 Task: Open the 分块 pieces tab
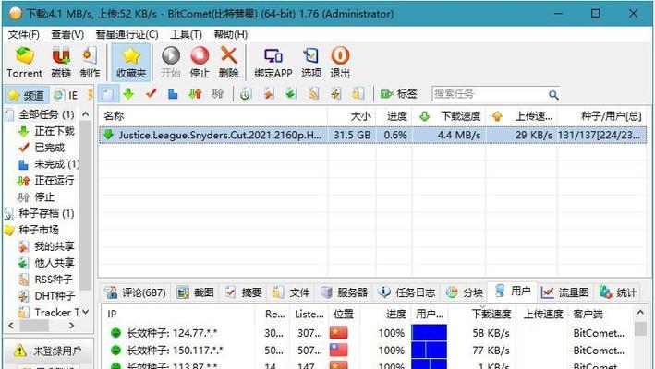[x=465, y=292]
